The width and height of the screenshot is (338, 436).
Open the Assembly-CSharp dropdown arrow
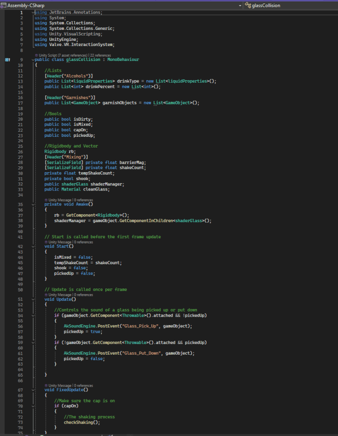(x=240, y=6)
